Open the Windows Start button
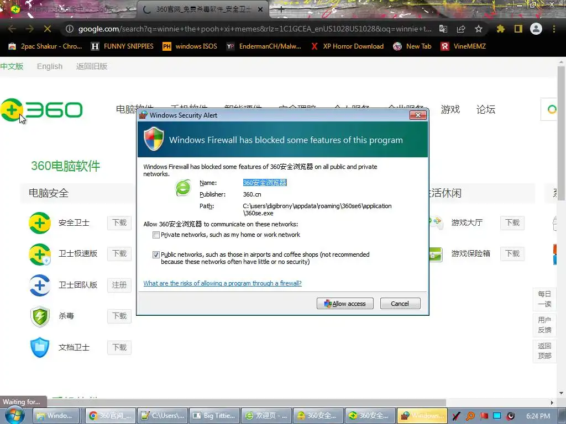566x424 pixels. tap(14, 416)
